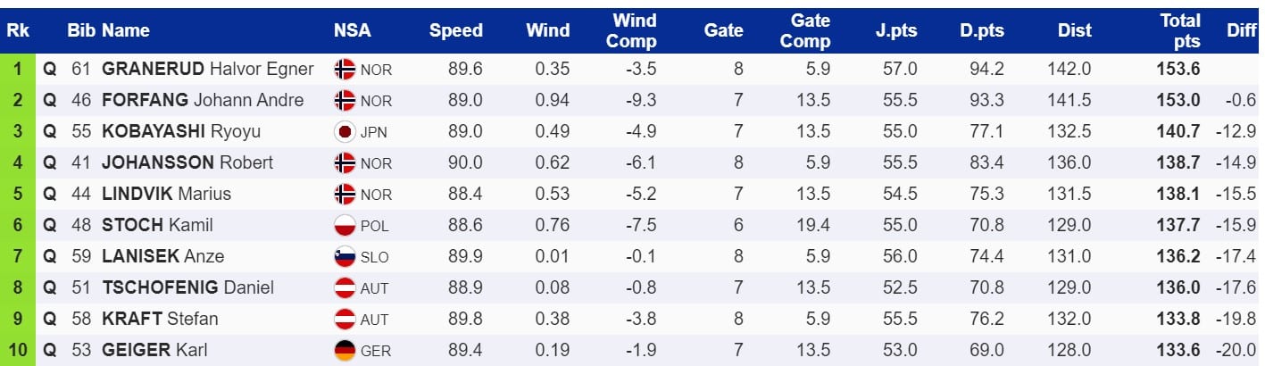Click Japan flag icon for Kobayashi
Image resolution: width=1265 pixels, height=366 pixels.
click(x=345, y=132)
